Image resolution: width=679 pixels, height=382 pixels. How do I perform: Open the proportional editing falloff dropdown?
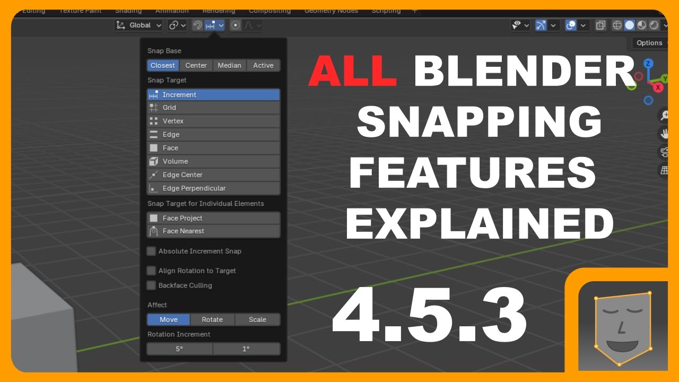click(x=252, y=25)
